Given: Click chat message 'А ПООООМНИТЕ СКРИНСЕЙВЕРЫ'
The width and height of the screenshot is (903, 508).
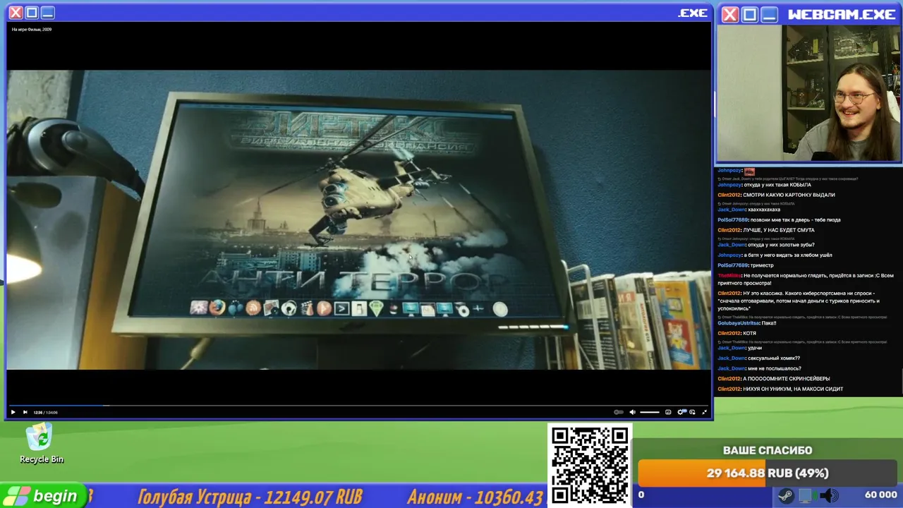Looking at the screenshot, I should pyautogui.click(x=787, y=379).
